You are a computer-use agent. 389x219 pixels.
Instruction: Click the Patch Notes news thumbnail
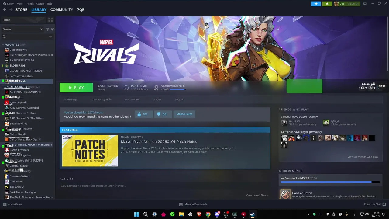90,151
